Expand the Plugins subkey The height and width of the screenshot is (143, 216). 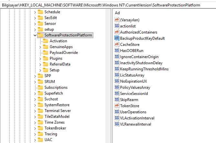(x=40, y=58)
